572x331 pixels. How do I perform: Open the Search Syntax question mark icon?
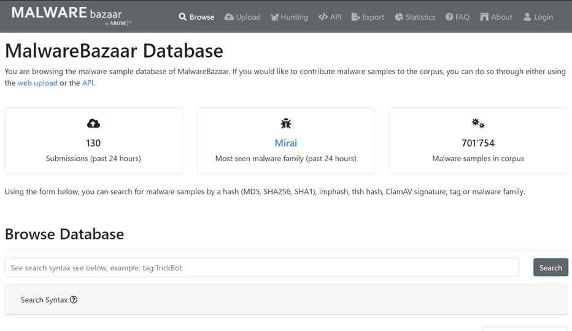click(74, 300)
